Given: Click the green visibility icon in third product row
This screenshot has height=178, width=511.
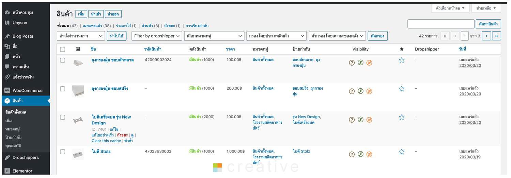Looking at the screenshot, I should (360, 120).
